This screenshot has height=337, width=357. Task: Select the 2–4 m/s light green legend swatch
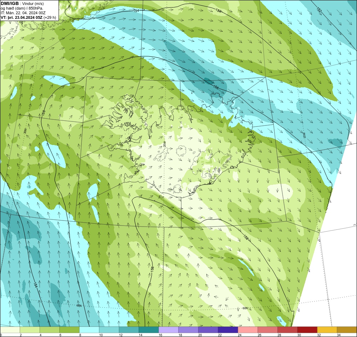[30, 330]
